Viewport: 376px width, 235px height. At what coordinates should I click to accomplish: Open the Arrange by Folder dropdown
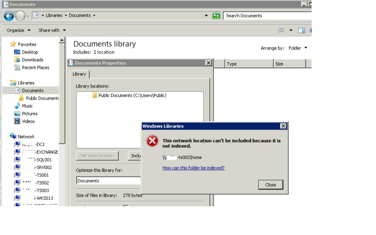click(x=298, y=48)
